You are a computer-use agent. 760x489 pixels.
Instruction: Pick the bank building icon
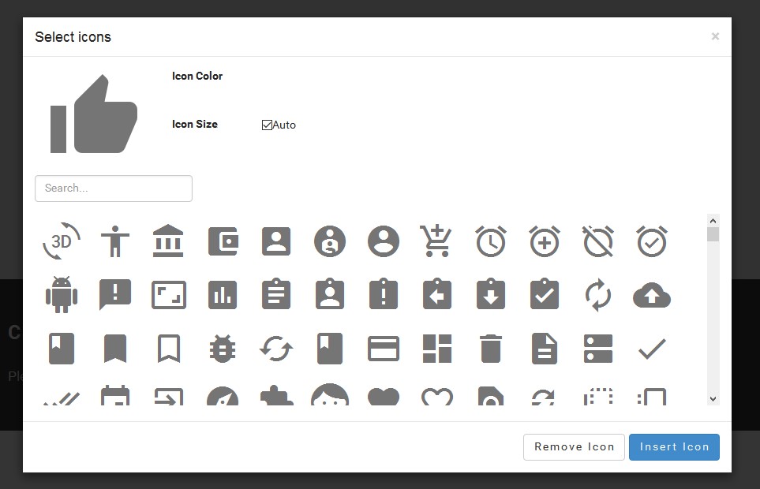pyautogui.click(x=168, y=241)
